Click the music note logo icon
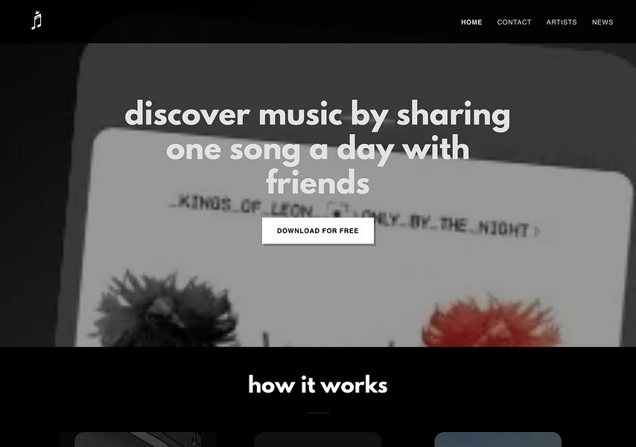This screenshot has width=636, height=447. pyautogui.click(x=36, y=21)
